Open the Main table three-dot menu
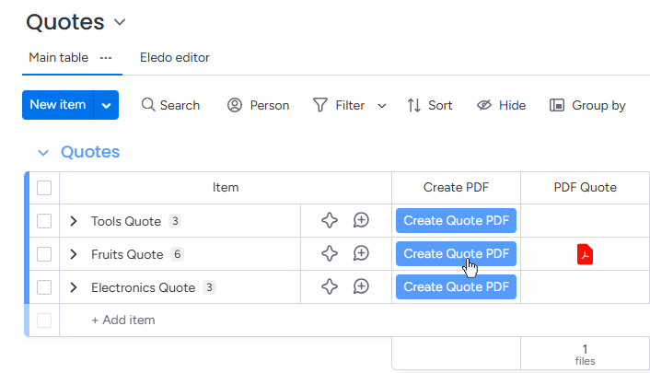 pos(106,58)
